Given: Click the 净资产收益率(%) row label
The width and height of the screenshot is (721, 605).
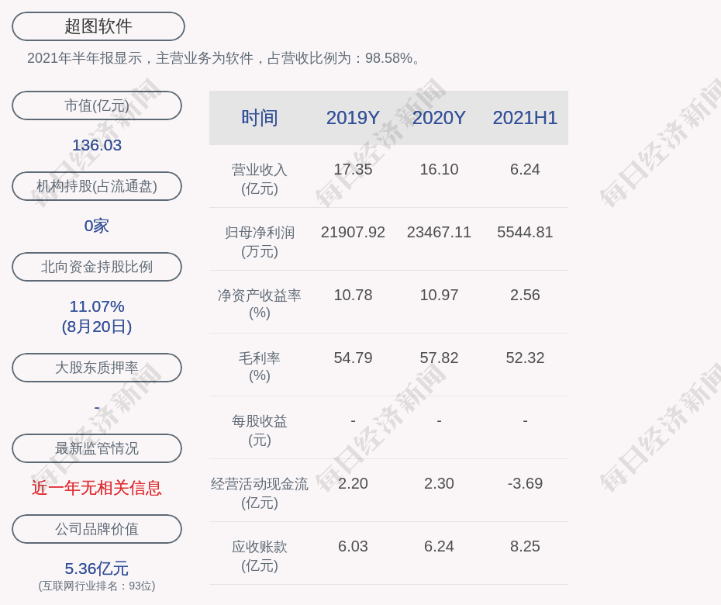Looking at the screenshot, I should (x=260, y=304).
